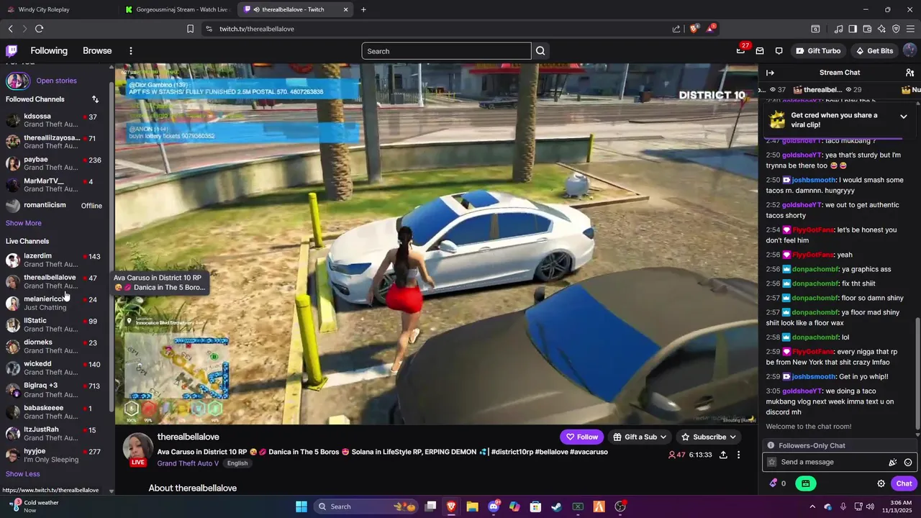The image size is (921, 518).
Task: Open Brave Leo AI sparkle icon
Action: tap(881, 29)
